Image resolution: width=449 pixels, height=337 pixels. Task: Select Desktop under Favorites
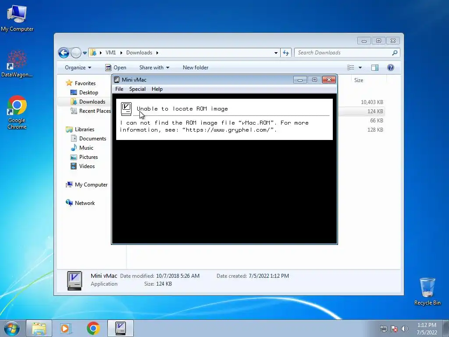coord(89,93)
